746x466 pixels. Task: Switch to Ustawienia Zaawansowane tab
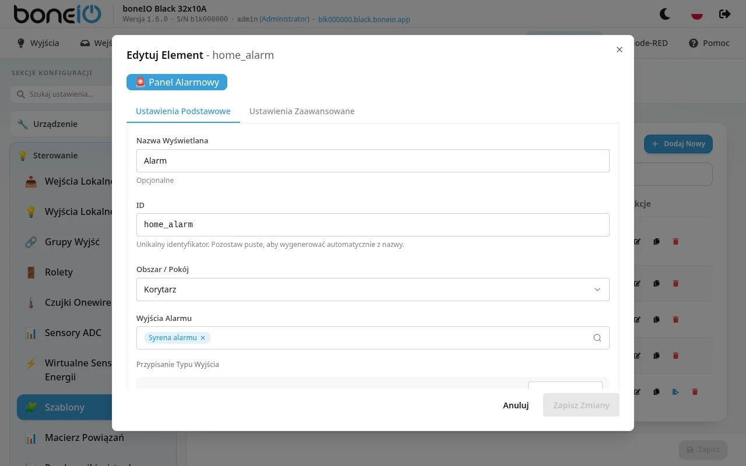(302, 111)
